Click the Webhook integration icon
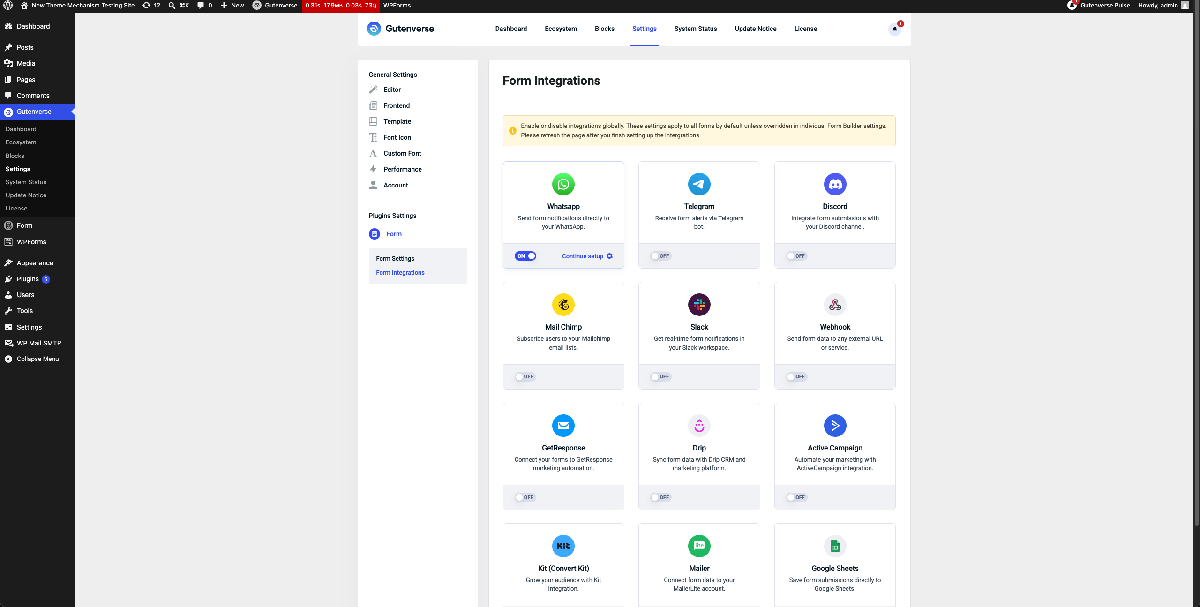Image resolution: width=1200 pixels, height=607 pixels. pyautogui.click(x=835, y=305)
